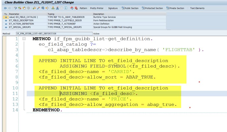Go to Private Section

click(175, 8)
